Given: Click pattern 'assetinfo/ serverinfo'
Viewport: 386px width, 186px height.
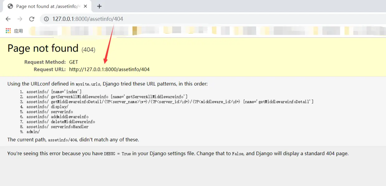Looking at the screenshot, I should coord(50,111).
